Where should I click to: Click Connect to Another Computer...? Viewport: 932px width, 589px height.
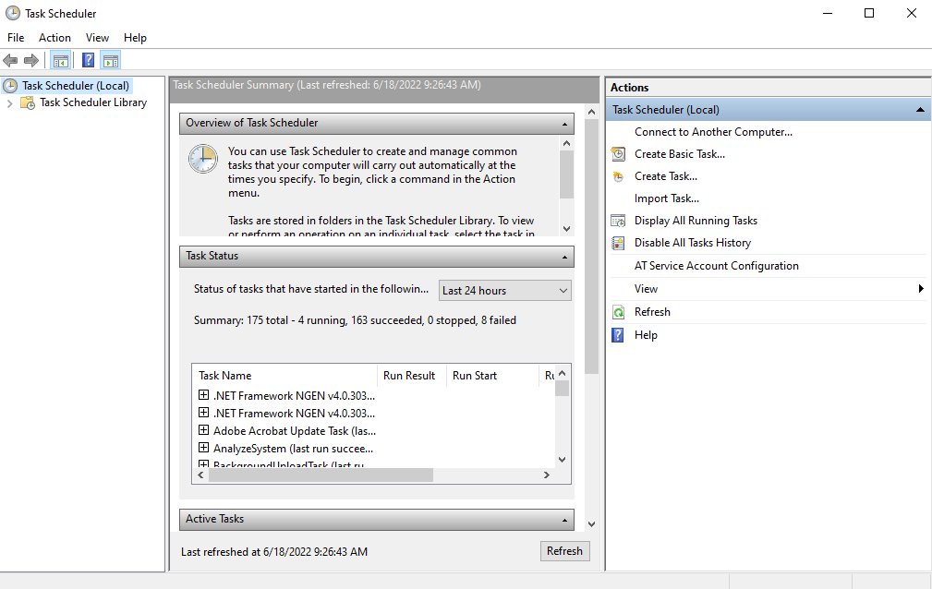click(x=713, y=132)
